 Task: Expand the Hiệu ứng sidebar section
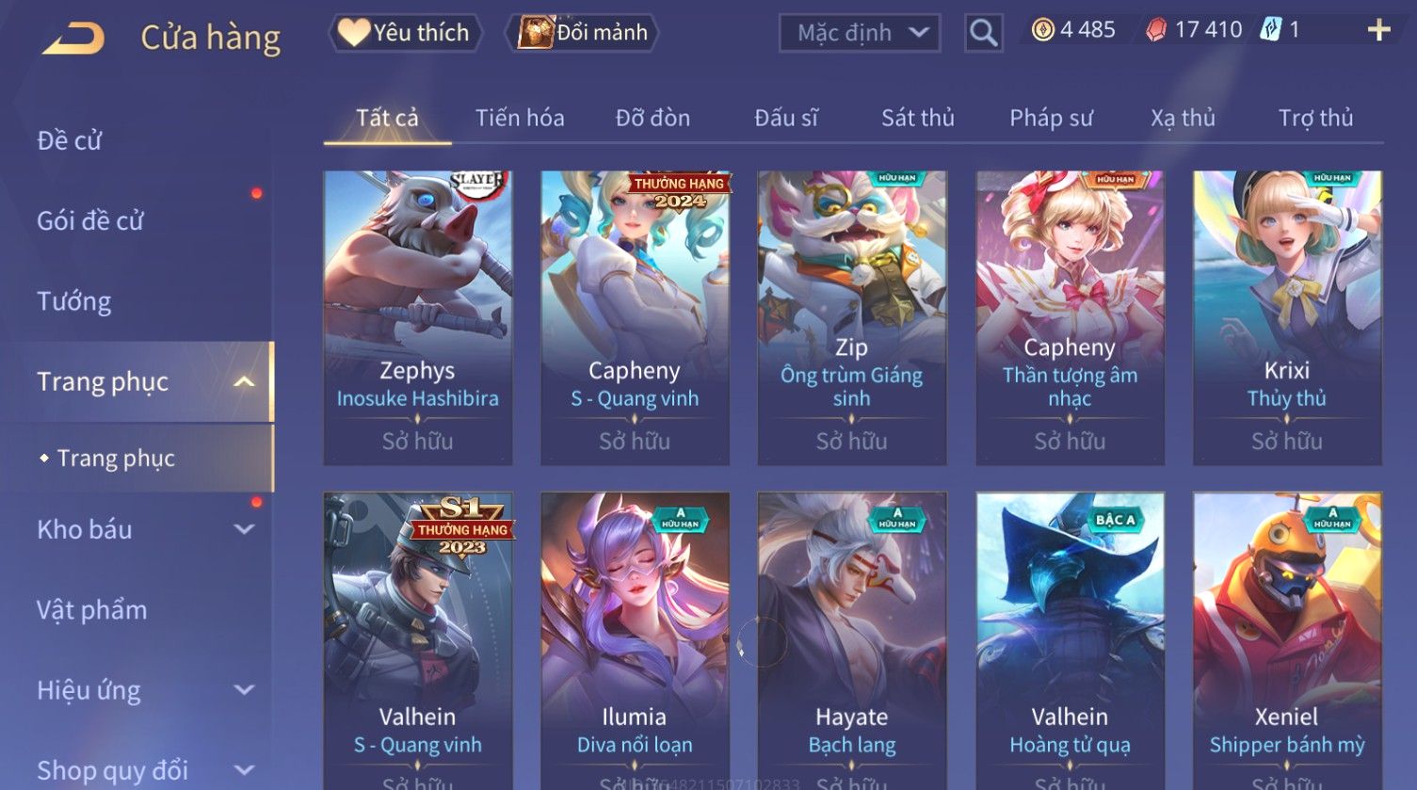point(244,690)
